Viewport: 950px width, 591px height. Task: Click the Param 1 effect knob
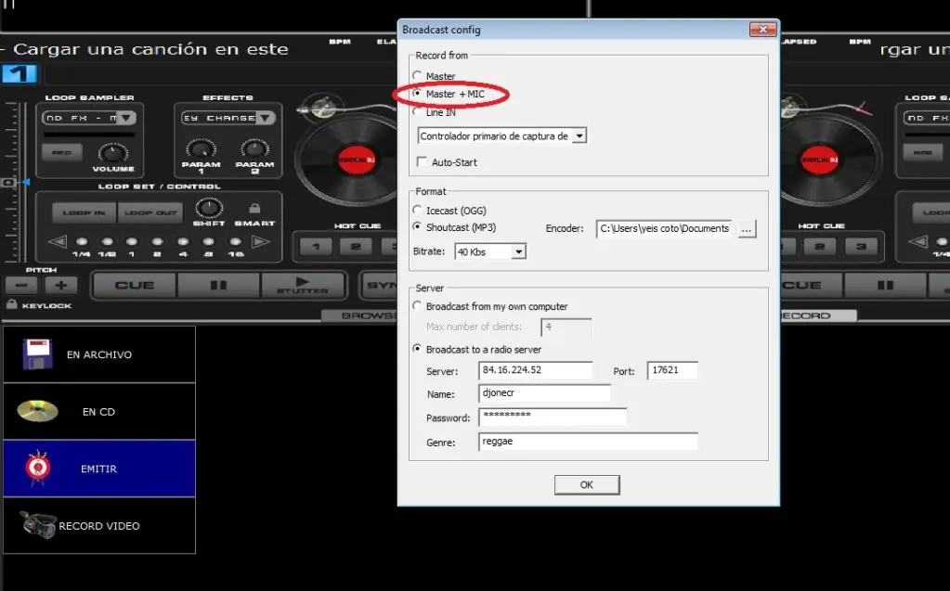pos(201,149)
